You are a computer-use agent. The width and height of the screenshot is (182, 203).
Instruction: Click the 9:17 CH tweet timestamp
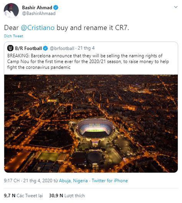pos(11,180)
